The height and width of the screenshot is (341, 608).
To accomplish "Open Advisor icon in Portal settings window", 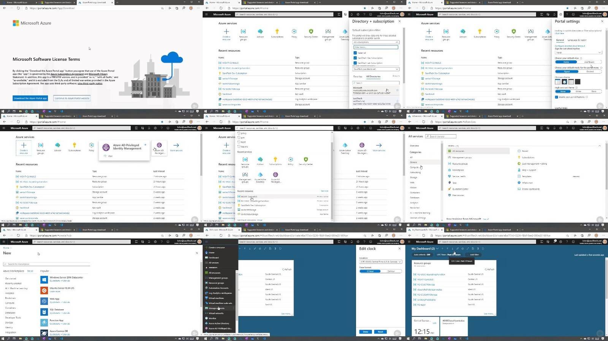I will [463, 31].
